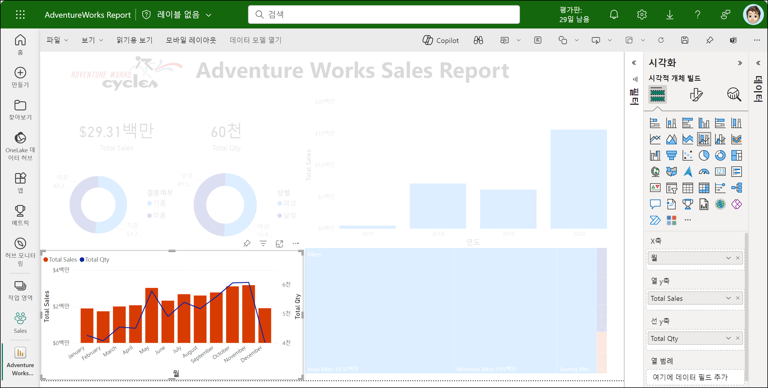Pick the gauge visual icon
Viewport: 768px width, 388px height.
[x=704, y=172]
